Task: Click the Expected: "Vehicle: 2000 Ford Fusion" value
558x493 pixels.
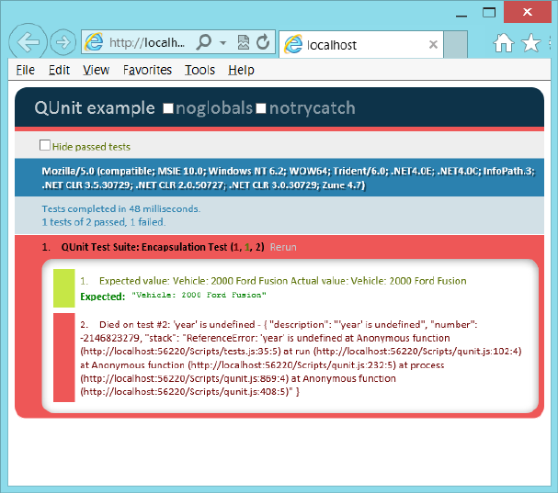Action: (199, 295)
